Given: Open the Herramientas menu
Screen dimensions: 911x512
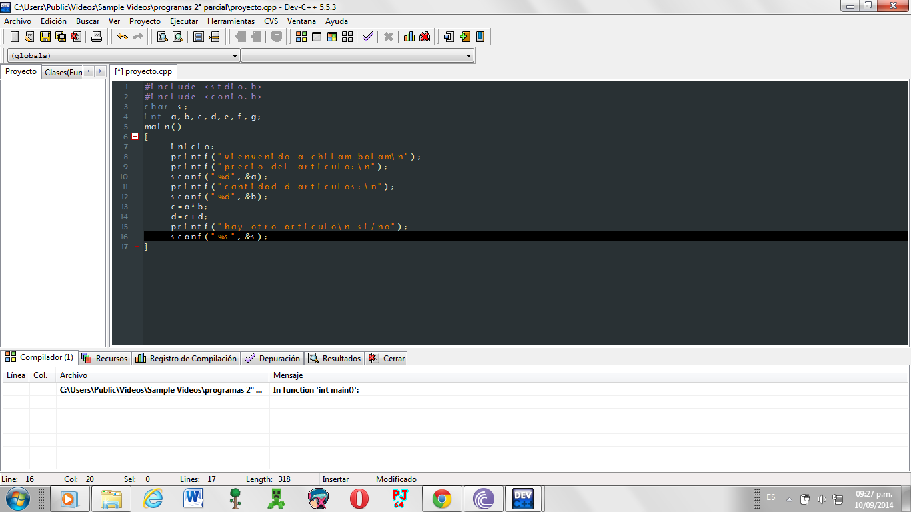Looking at the screenshot, I should tap(231, 21).
